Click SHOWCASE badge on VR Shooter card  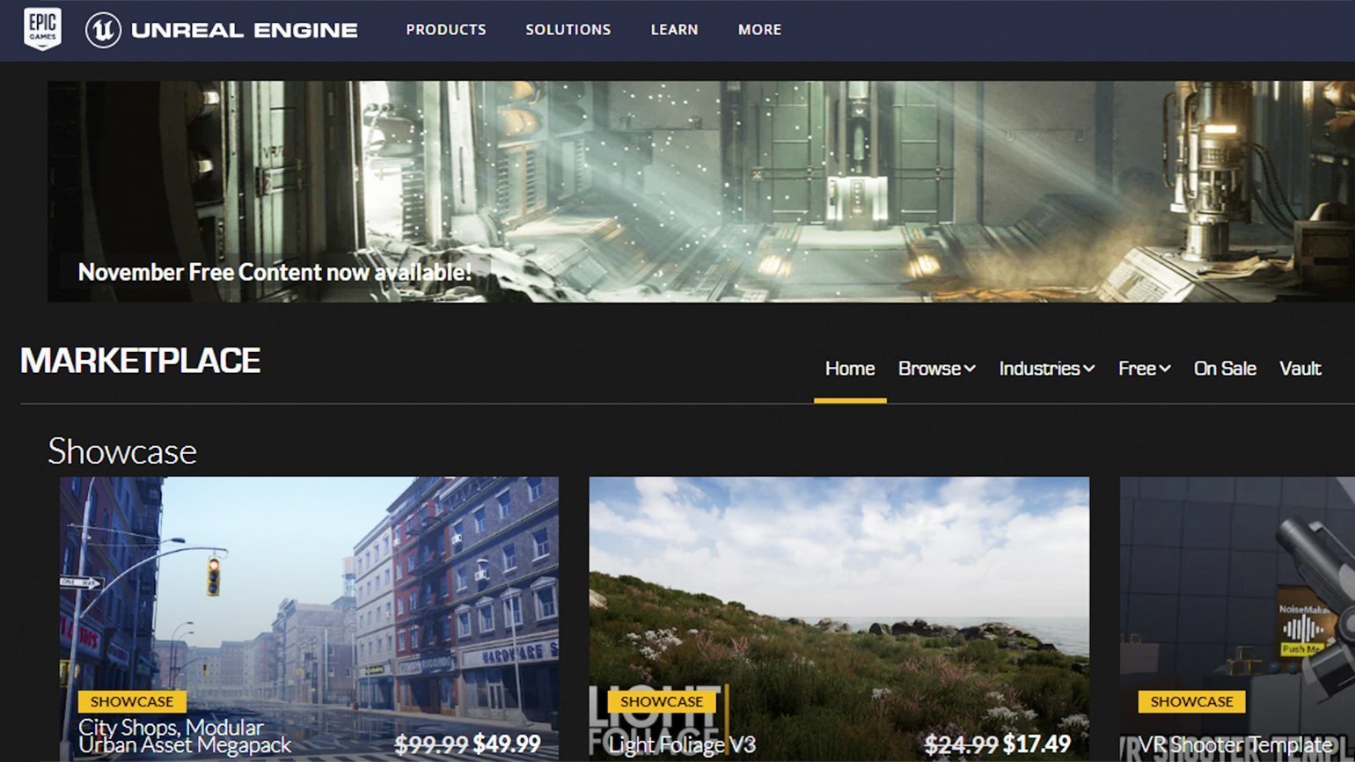click(1192, 701)
